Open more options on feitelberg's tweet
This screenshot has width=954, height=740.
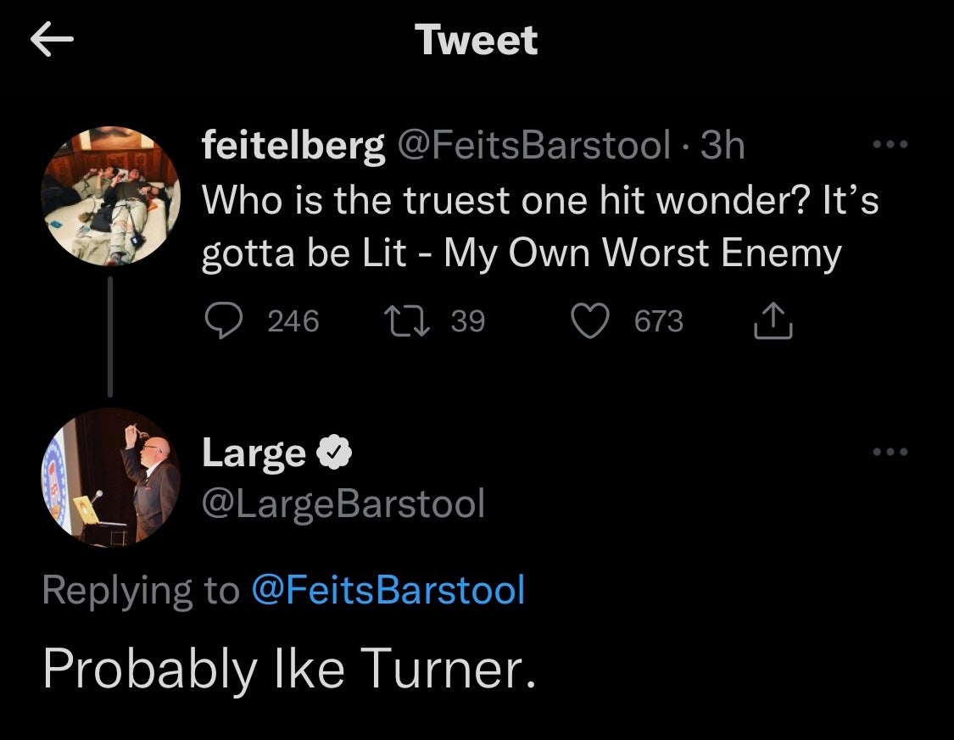(x=890, y=146)
